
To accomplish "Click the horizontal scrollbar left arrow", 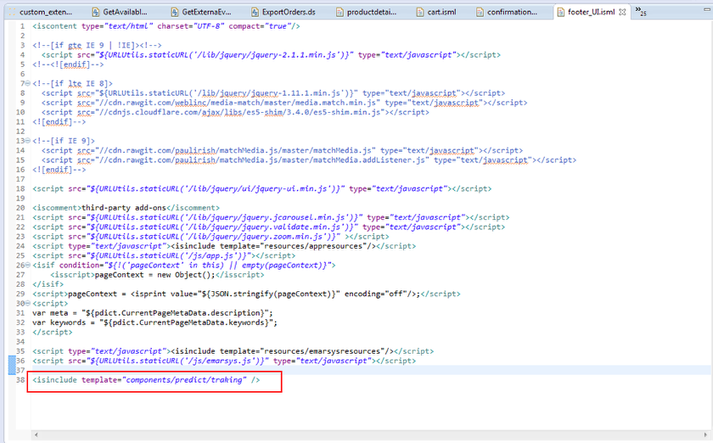I will point(36,435).
